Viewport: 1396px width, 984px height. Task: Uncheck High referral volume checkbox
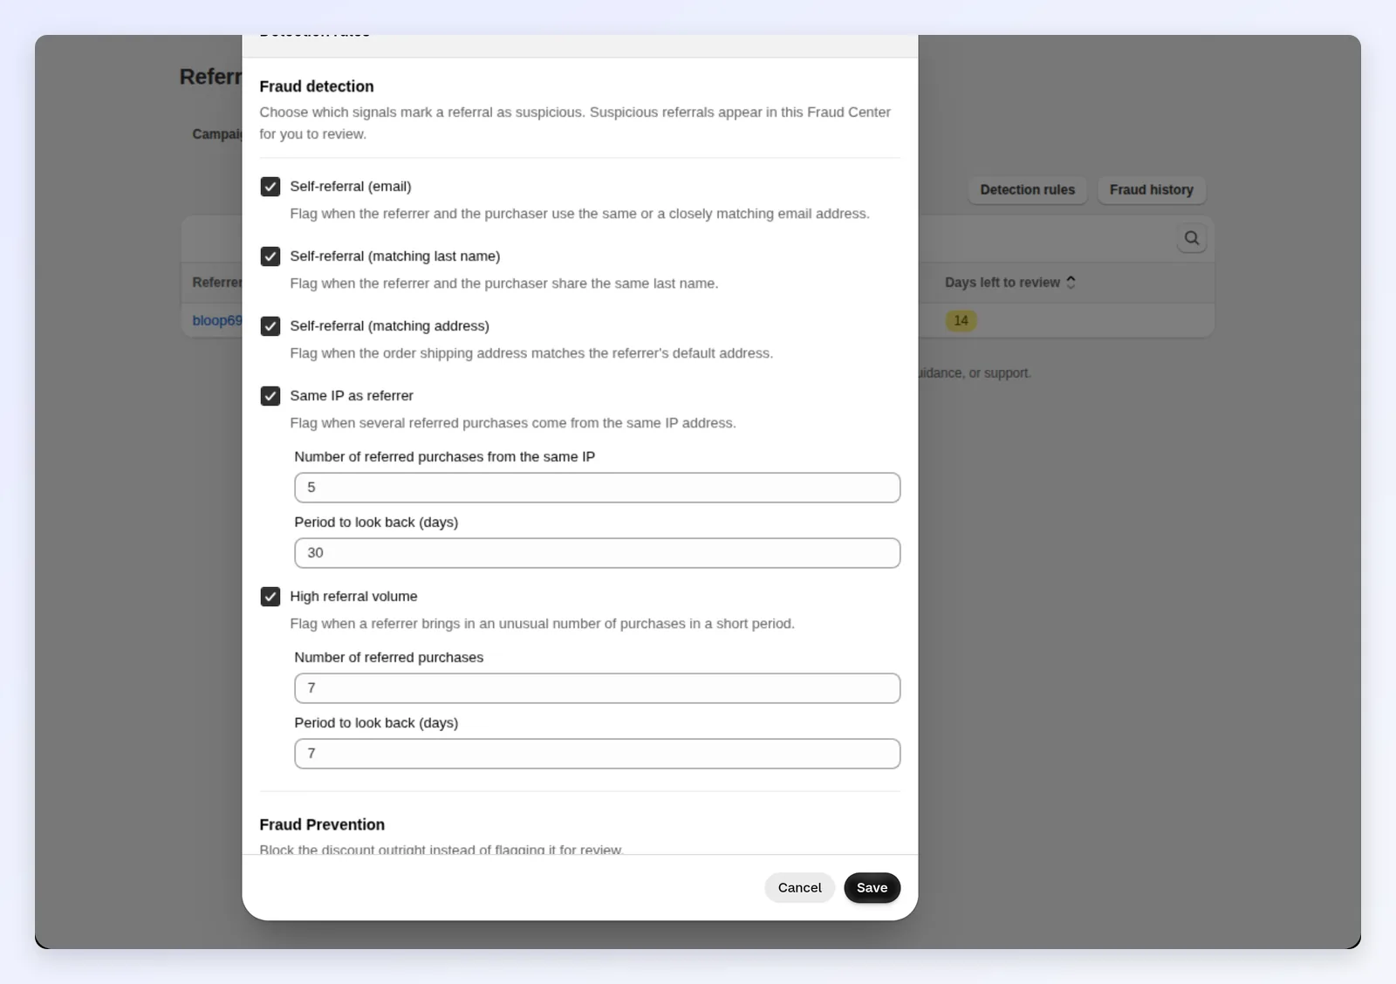coord(270,597)
